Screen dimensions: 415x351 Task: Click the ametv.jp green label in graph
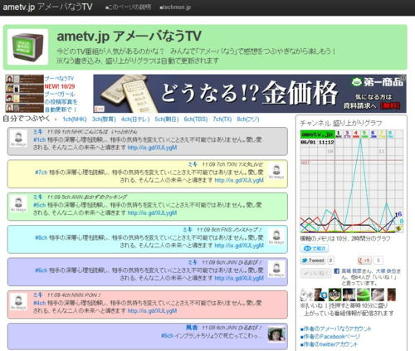[x=317, y=134]
